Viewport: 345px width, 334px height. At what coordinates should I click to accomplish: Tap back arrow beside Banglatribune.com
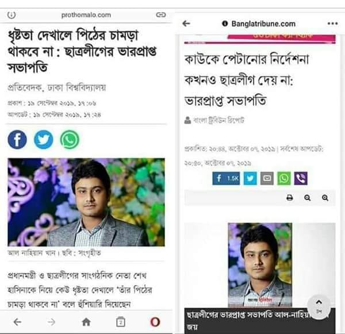click(x=186, y=24)
